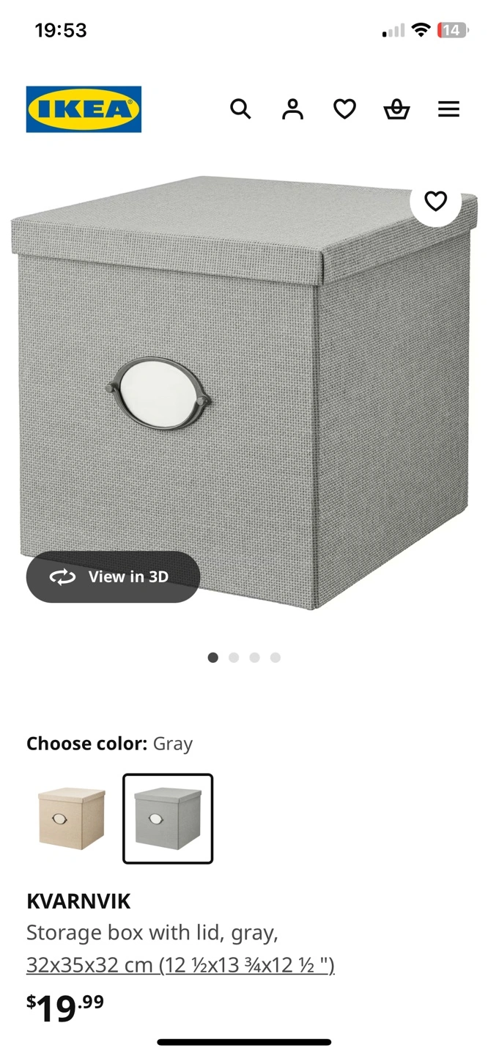Screen dimensions: 488x1056
Task: Jump to second image dot
Action: (x=234, y=657)
